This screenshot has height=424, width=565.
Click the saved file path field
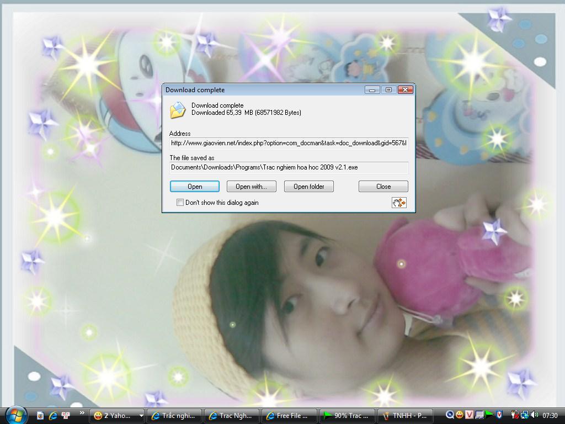pyautogui.click(x=289, y=167)
